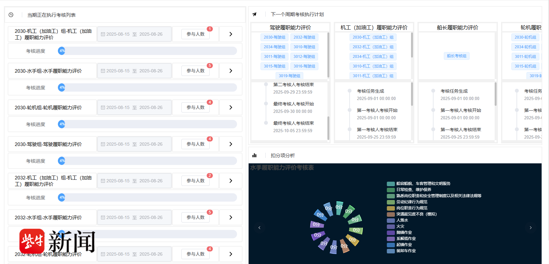Image resolution: width=549 pixels, height=264 pixels.
Task: Click the paper plane icon beside 下一个周期考核执行计划
Action: (x=254, y=14)
